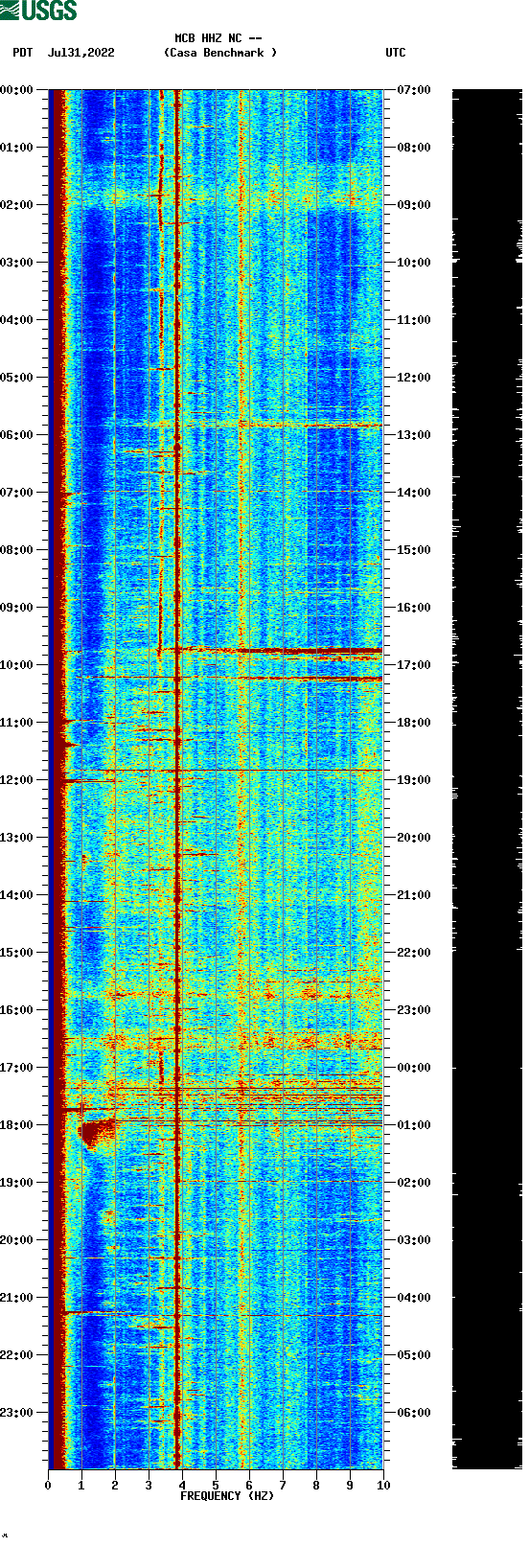This screenshot has height=1546, width=529.
Task: Click 23:00 on the PDT time axis
Action: click(16, 1413)
